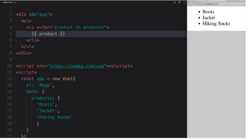Click the 'Jacket' string in code
Image resolution: width=247 pixels, height=139 pixels.
coord(47,111)
